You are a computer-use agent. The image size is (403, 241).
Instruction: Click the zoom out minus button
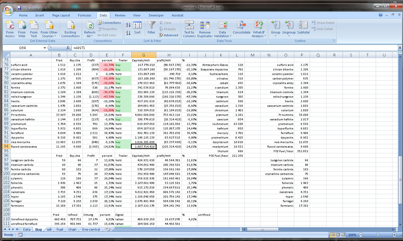361,235
